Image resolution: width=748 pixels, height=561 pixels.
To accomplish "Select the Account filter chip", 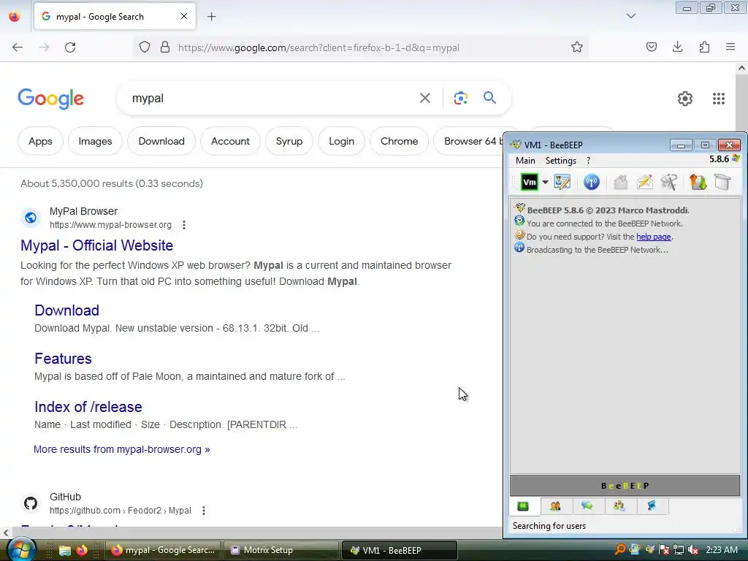I will 230,141.
